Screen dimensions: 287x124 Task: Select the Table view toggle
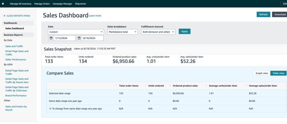pos(278,73)
